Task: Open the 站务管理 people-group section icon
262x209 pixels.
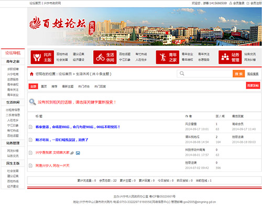Action: click(230, 57)
